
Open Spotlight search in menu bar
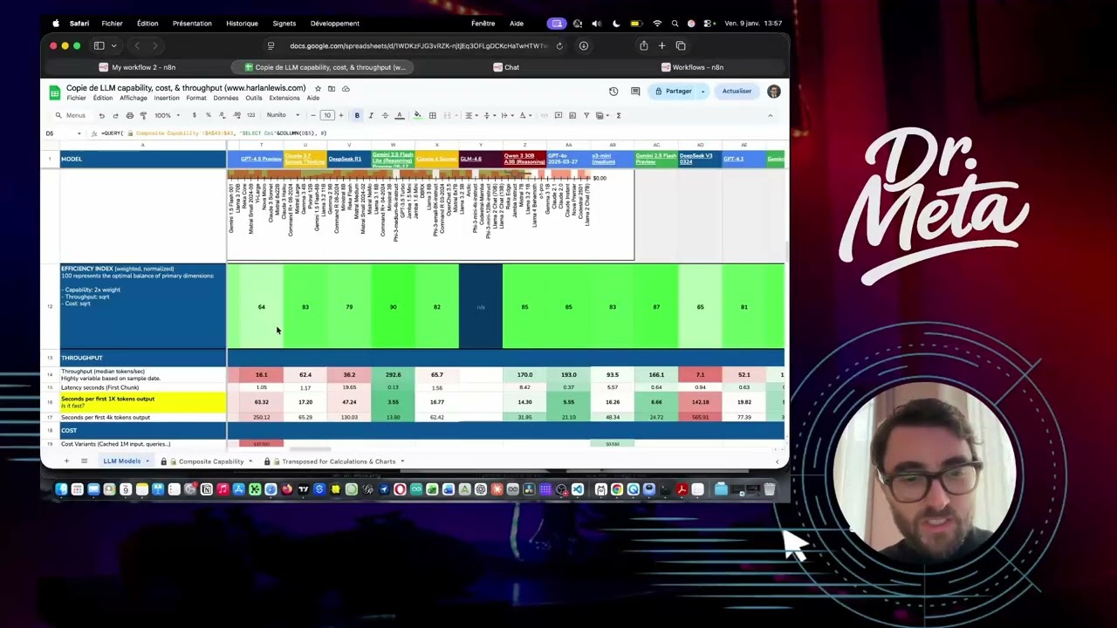pos(675,24)
